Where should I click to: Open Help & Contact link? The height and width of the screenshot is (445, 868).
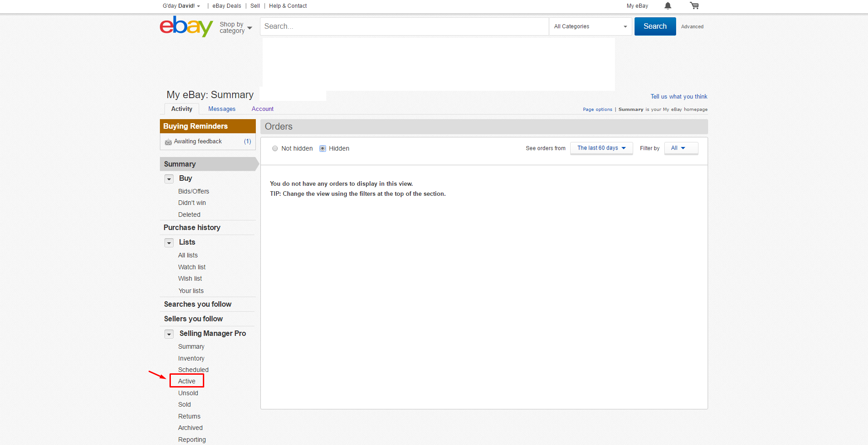click(288, 6)
